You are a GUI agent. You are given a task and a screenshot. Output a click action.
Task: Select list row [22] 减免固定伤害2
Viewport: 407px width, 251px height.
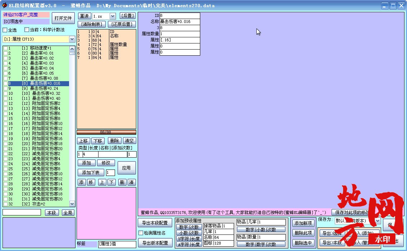36,154
